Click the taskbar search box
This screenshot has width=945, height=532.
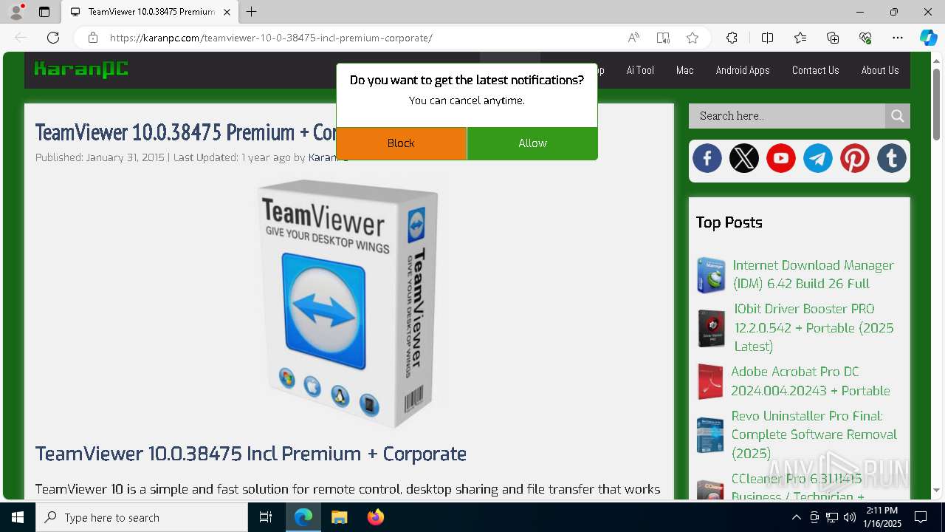click(x=142, y=517)
